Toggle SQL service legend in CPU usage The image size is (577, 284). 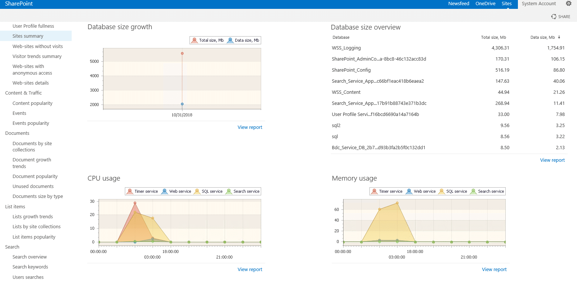point(197,191)
